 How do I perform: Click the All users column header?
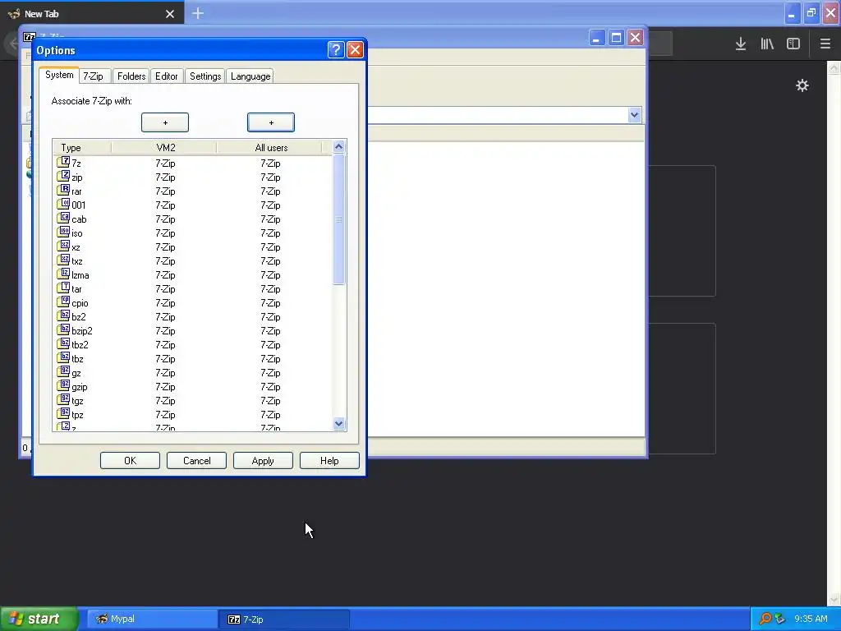coord(269,148)
